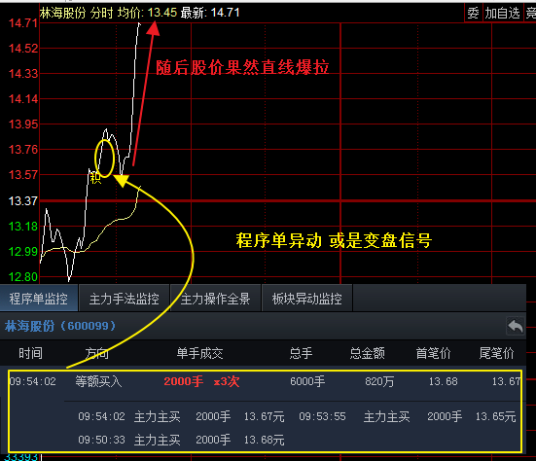Switch to 程序单监控 tab
Image resolution: width=536 pixels, height=461 pixels.
pyautogui.click(x=39, y=299)
